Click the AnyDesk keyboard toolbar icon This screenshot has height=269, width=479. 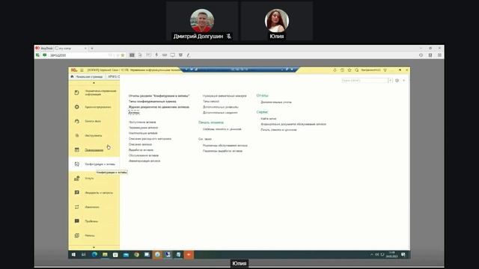165,55
